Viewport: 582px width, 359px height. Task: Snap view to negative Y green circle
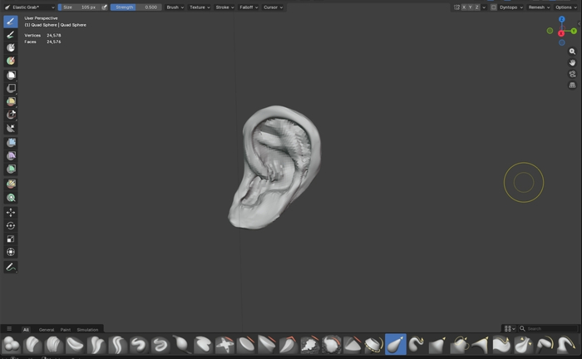[550, 31]
